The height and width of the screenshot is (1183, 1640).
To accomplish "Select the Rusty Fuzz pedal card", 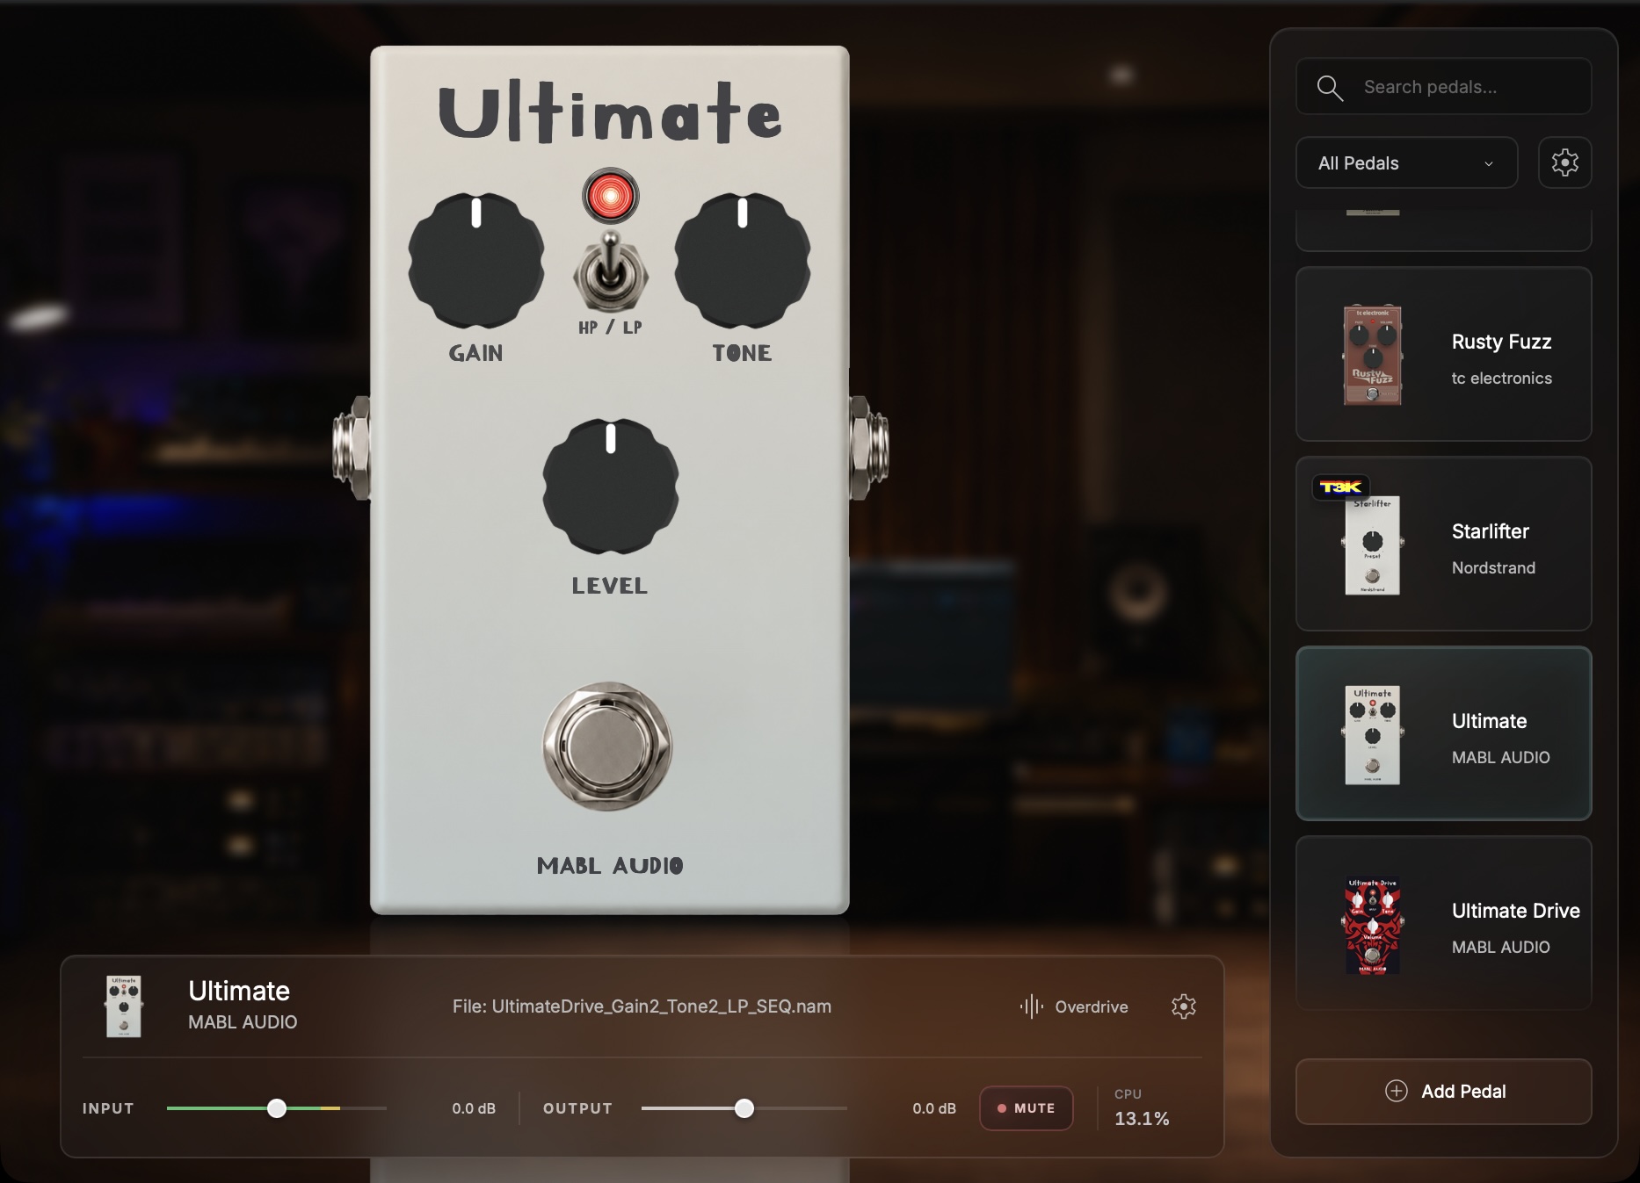I will (x=1443, y=354).
